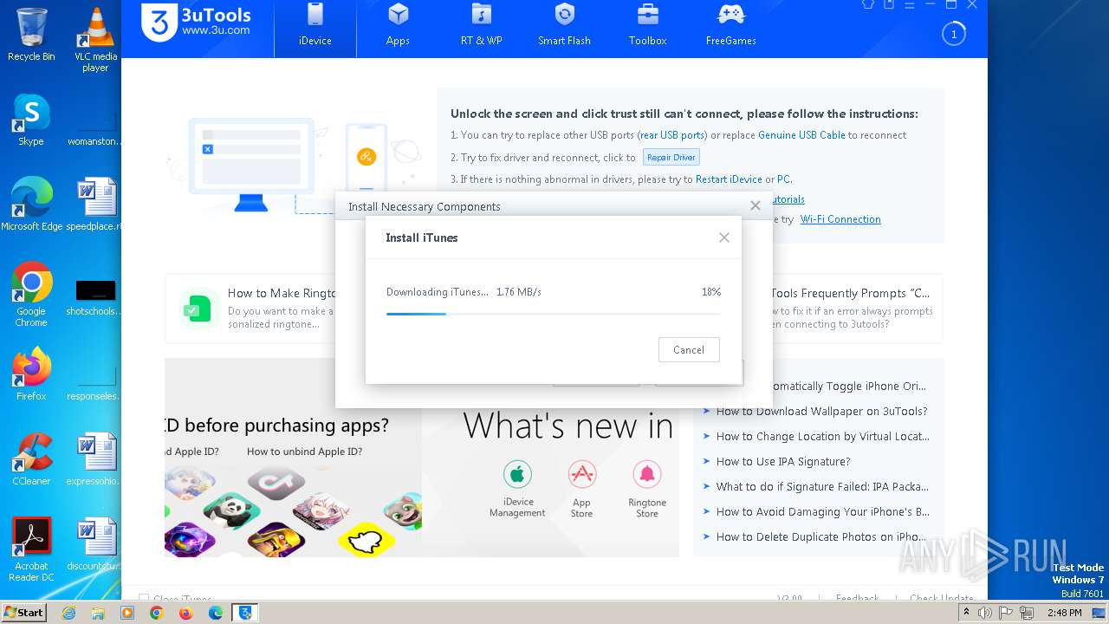Open Edge from the taskbar
The image size is (1109, 624).
[216, 613]
